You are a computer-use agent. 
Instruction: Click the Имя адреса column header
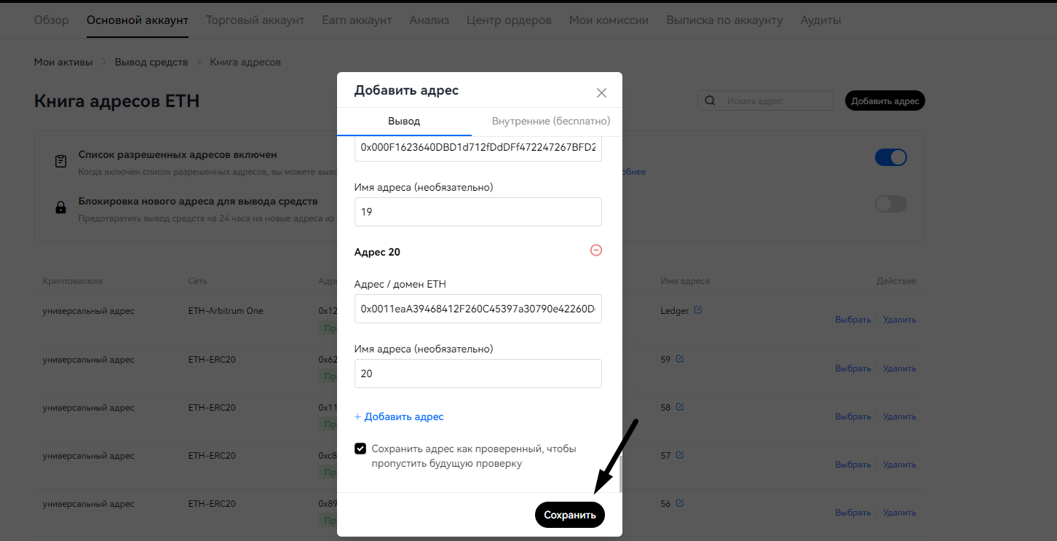tap(685, 281)
